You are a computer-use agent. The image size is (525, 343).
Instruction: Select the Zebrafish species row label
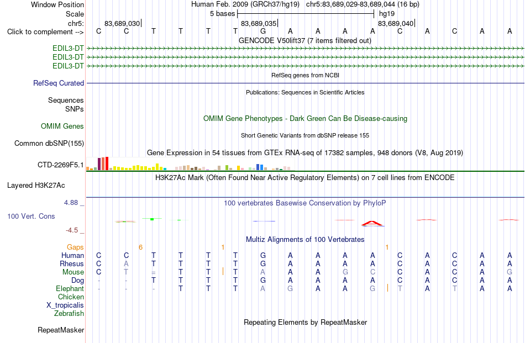[x=69, y=314]
